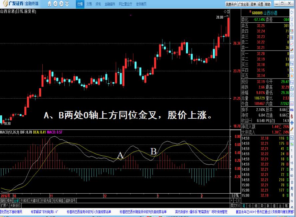
Task: Click the home icon in the top toolbar
Action: (49, 4)
